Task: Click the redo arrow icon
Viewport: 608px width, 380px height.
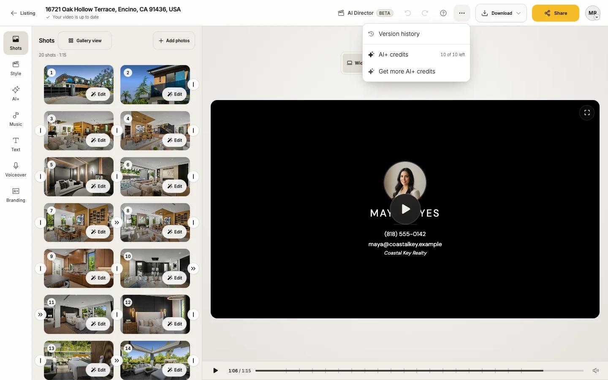Action: tap(425, 13)
